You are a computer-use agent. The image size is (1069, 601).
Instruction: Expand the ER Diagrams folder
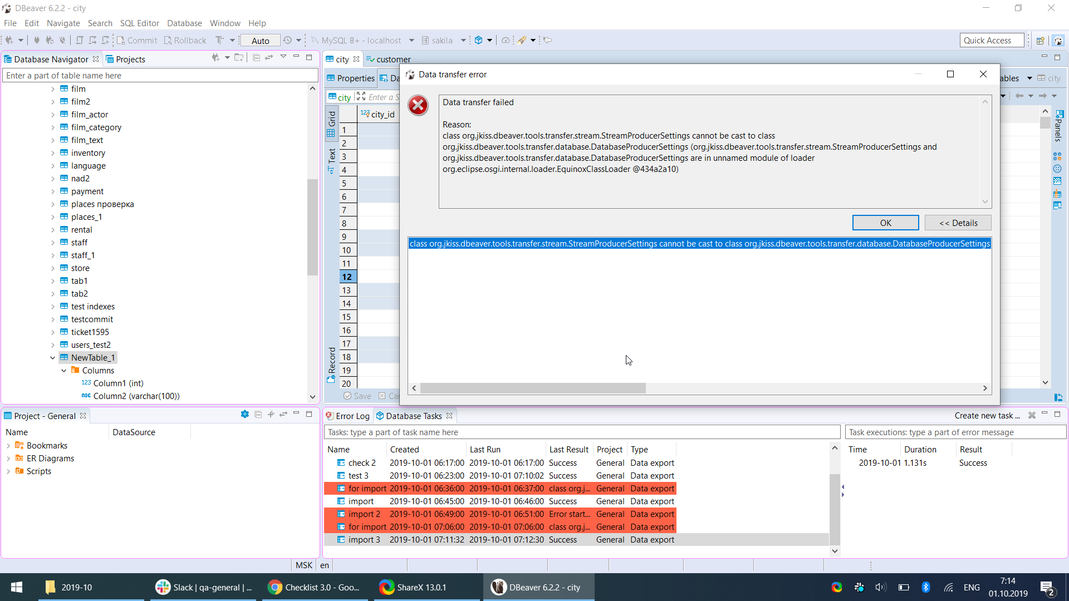8,459
